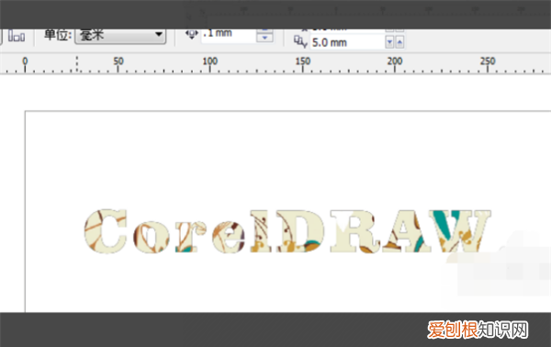Click the page border display icon beside 单位
The width and height of the screenshot is (551, 347).
(x=17, y=36)
